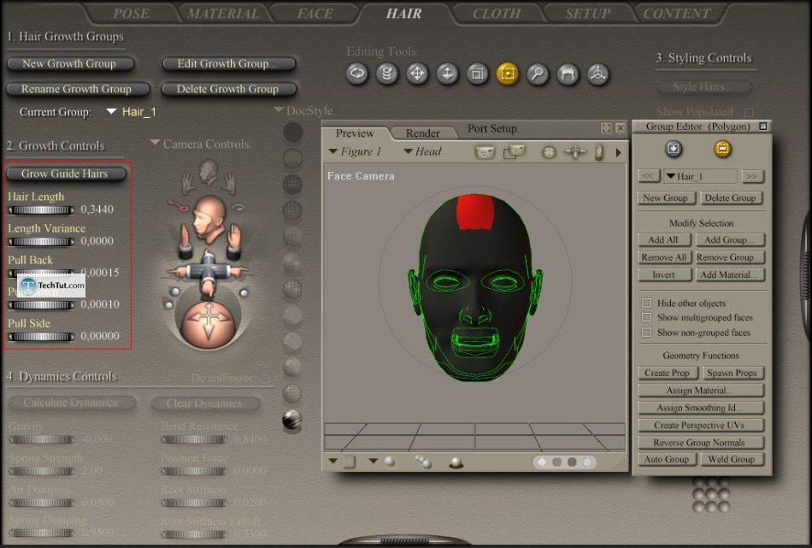The image size is (812, 548).
Task: Toggle the depth cue spheres icon
Action: tap(423, 462)
